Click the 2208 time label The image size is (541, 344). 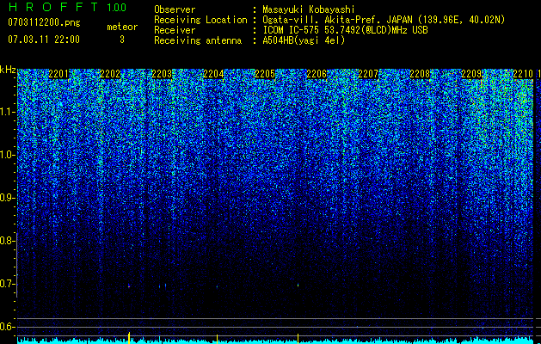tap(420, 74)
